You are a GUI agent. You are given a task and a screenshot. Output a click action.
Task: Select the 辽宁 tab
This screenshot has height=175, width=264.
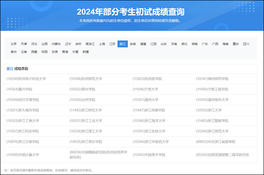click(68, 44)
